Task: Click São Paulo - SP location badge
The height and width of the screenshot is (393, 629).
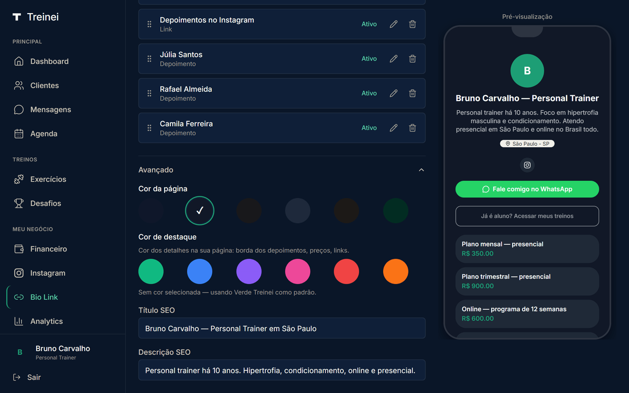Action: (527, 144)
